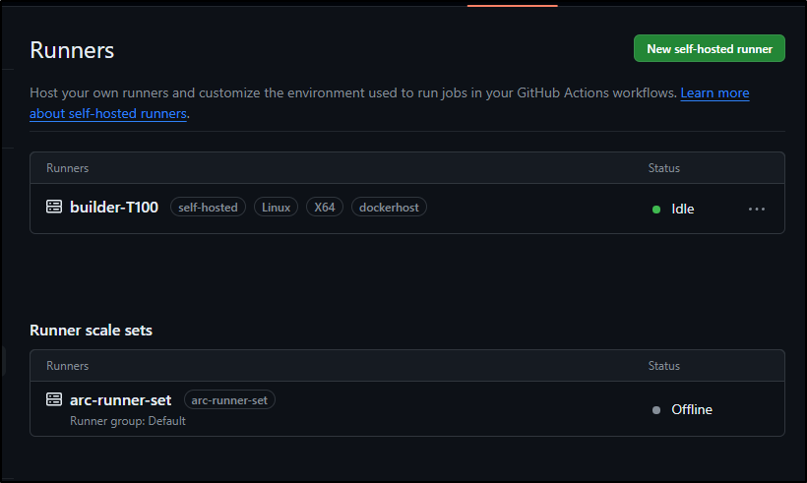Click the gray Offline status dot
This screenshot has height=483, width=807.
(x=656, y=410)
